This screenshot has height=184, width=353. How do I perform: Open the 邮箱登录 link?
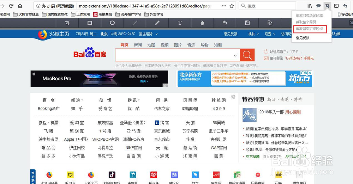click(x=276, y=58)
